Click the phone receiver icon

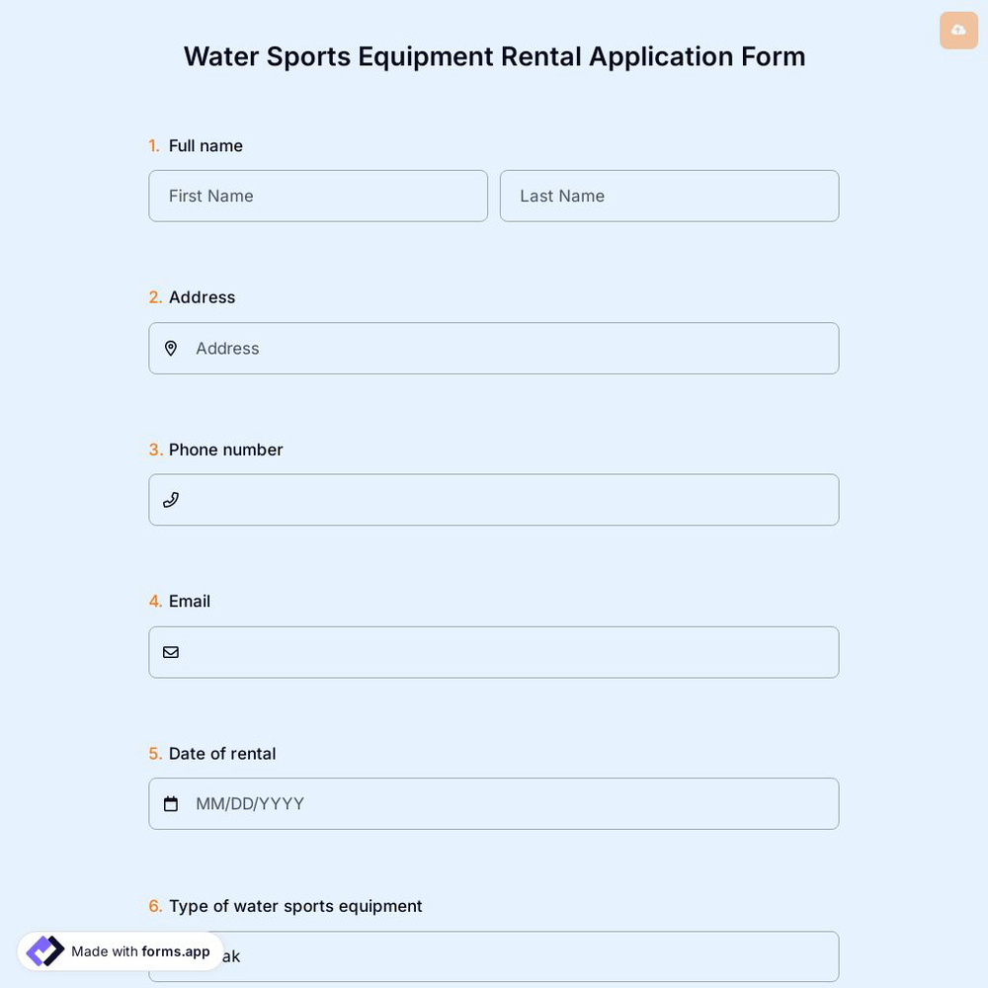coord(170,499)
